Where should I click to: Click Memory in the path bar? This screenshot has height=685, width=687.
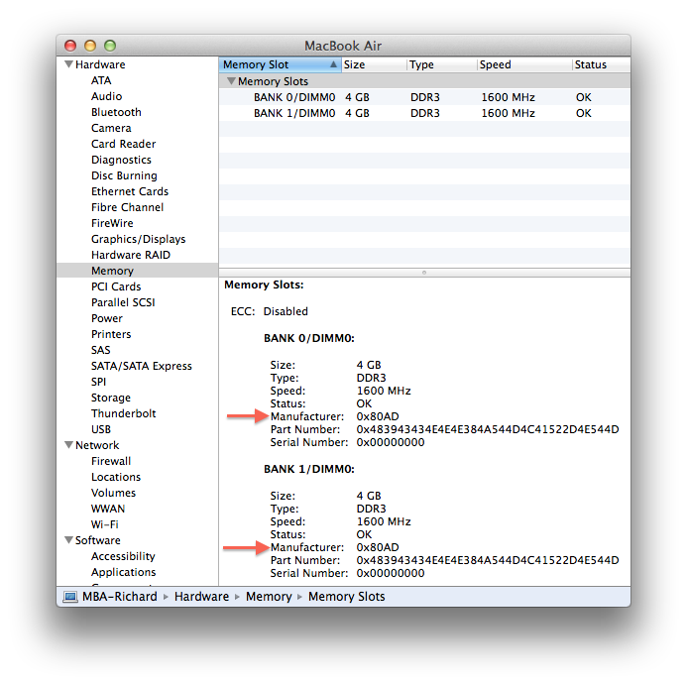[269, 597]
